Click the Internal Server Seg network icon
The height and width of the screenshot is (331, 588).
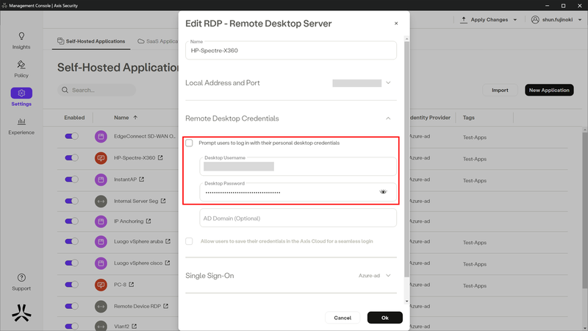101,201
